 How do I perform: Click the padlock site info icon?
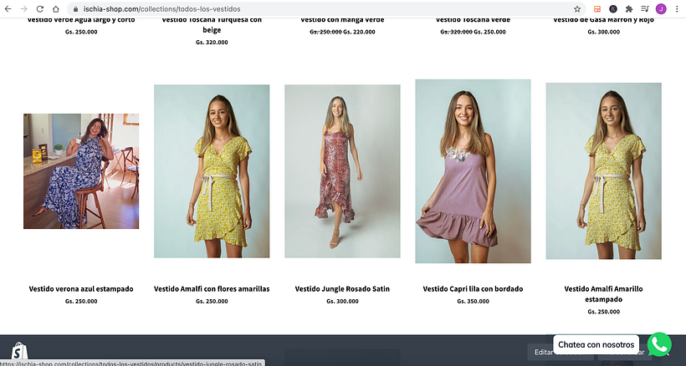click(76, 8)
